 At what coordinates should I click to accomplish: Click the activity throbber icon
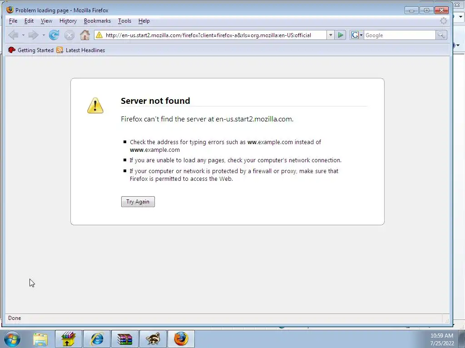coord(444,21)
